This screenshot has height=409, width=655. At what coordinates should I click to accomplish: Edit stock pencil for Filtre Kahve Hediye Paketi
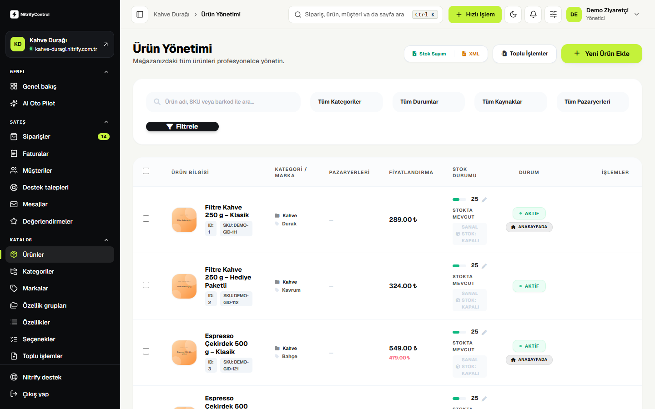tap(484, 266)
